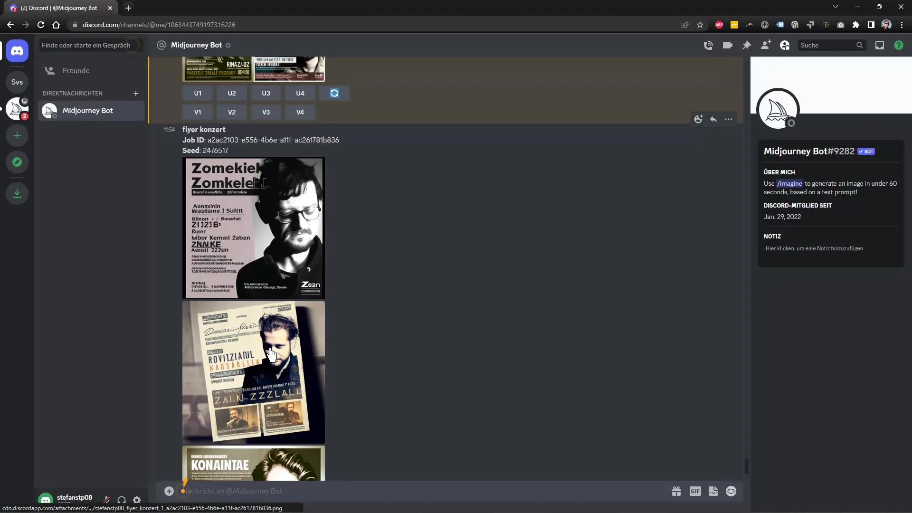912x513 pixels.
Task: Click the Suche search field
Action: pos(831,45)
